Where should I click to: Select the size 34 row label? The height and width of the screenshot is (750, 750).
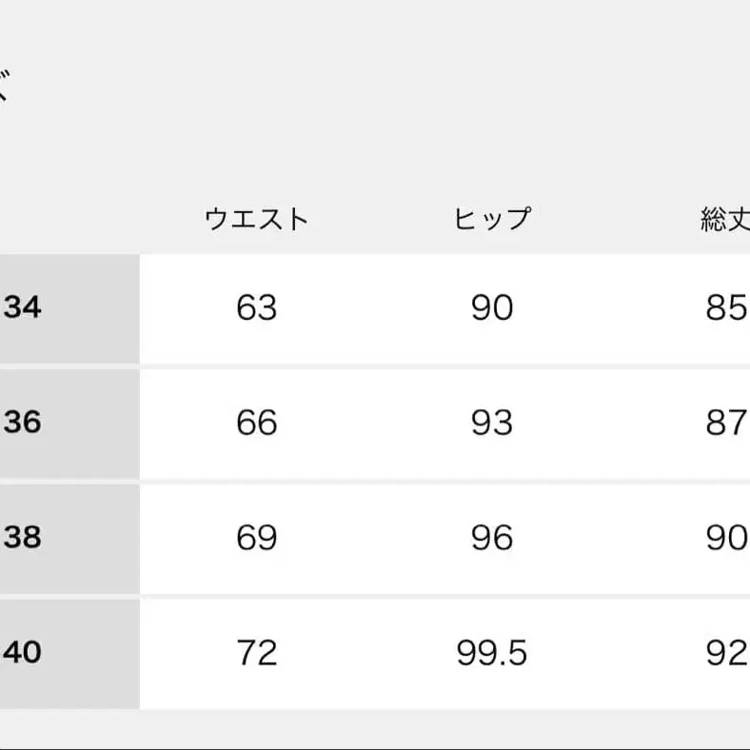[23, 308]
